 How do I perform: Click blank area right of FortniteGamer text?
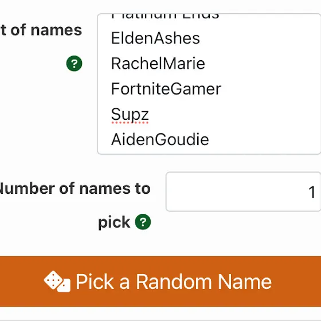coord(270,89)
